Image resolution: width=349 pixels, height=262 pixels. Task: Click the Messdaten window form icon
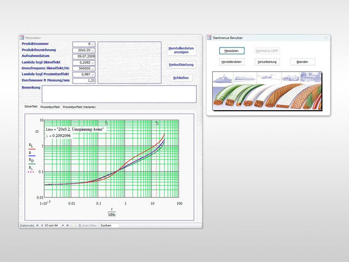[21, 37]
